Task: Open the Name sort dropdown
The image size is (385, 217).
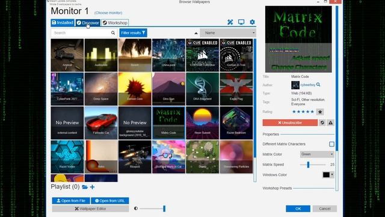Action: click(228, 33)
